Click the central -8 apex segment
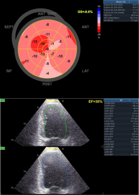139x195 pixels. [47, 49]
